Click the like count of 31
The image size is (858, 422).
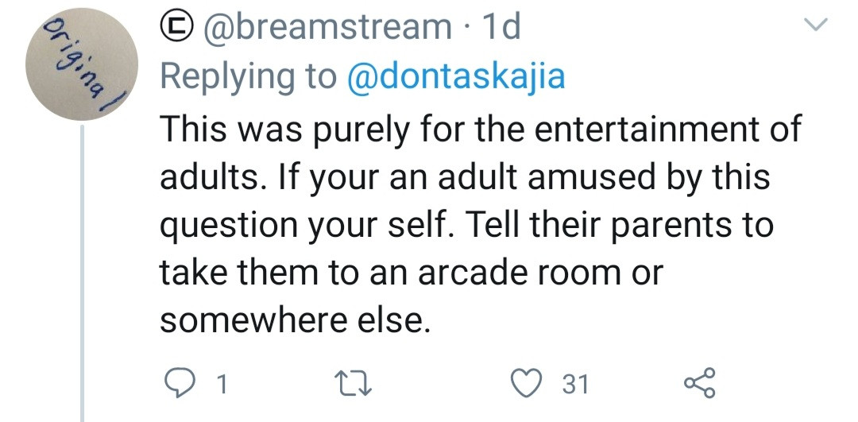tap(575, 385)
